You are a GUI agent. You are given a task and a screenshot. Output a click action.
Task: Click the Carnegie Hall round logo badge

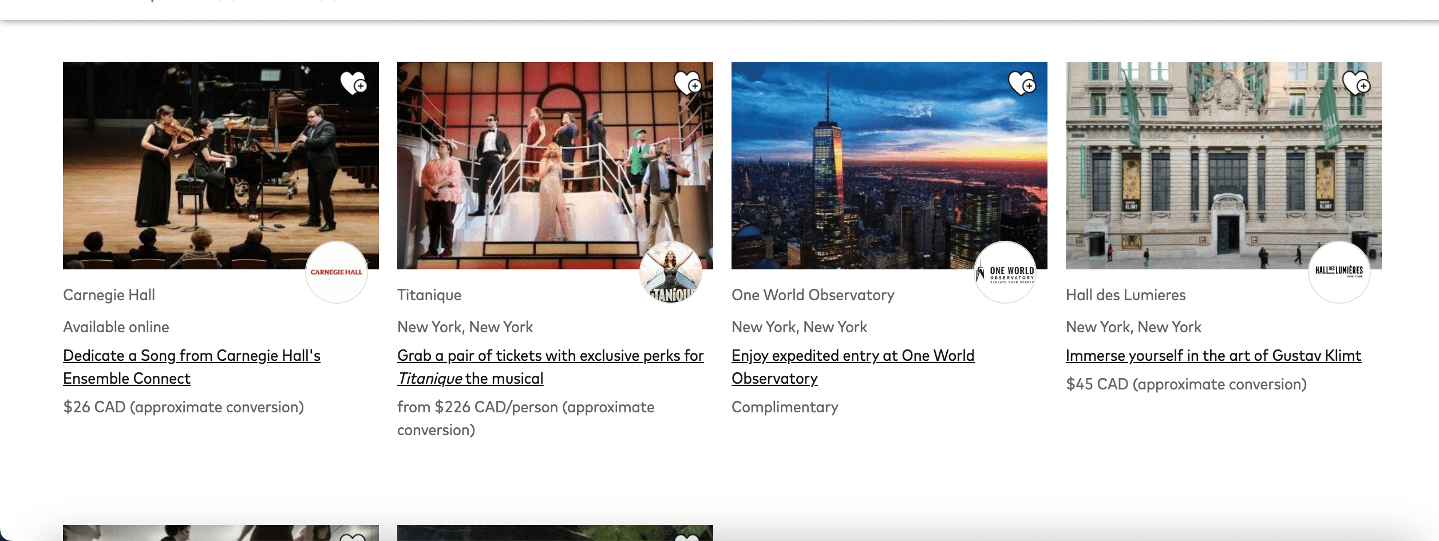pos(337,272)
